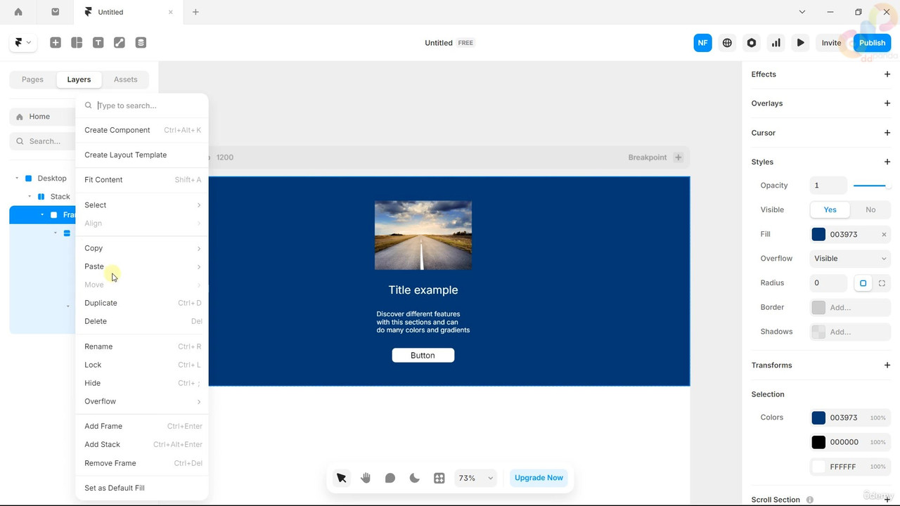Open the Framer logo main menu
900x506 pixels.
pyautogui.click(x=22, y=43)
